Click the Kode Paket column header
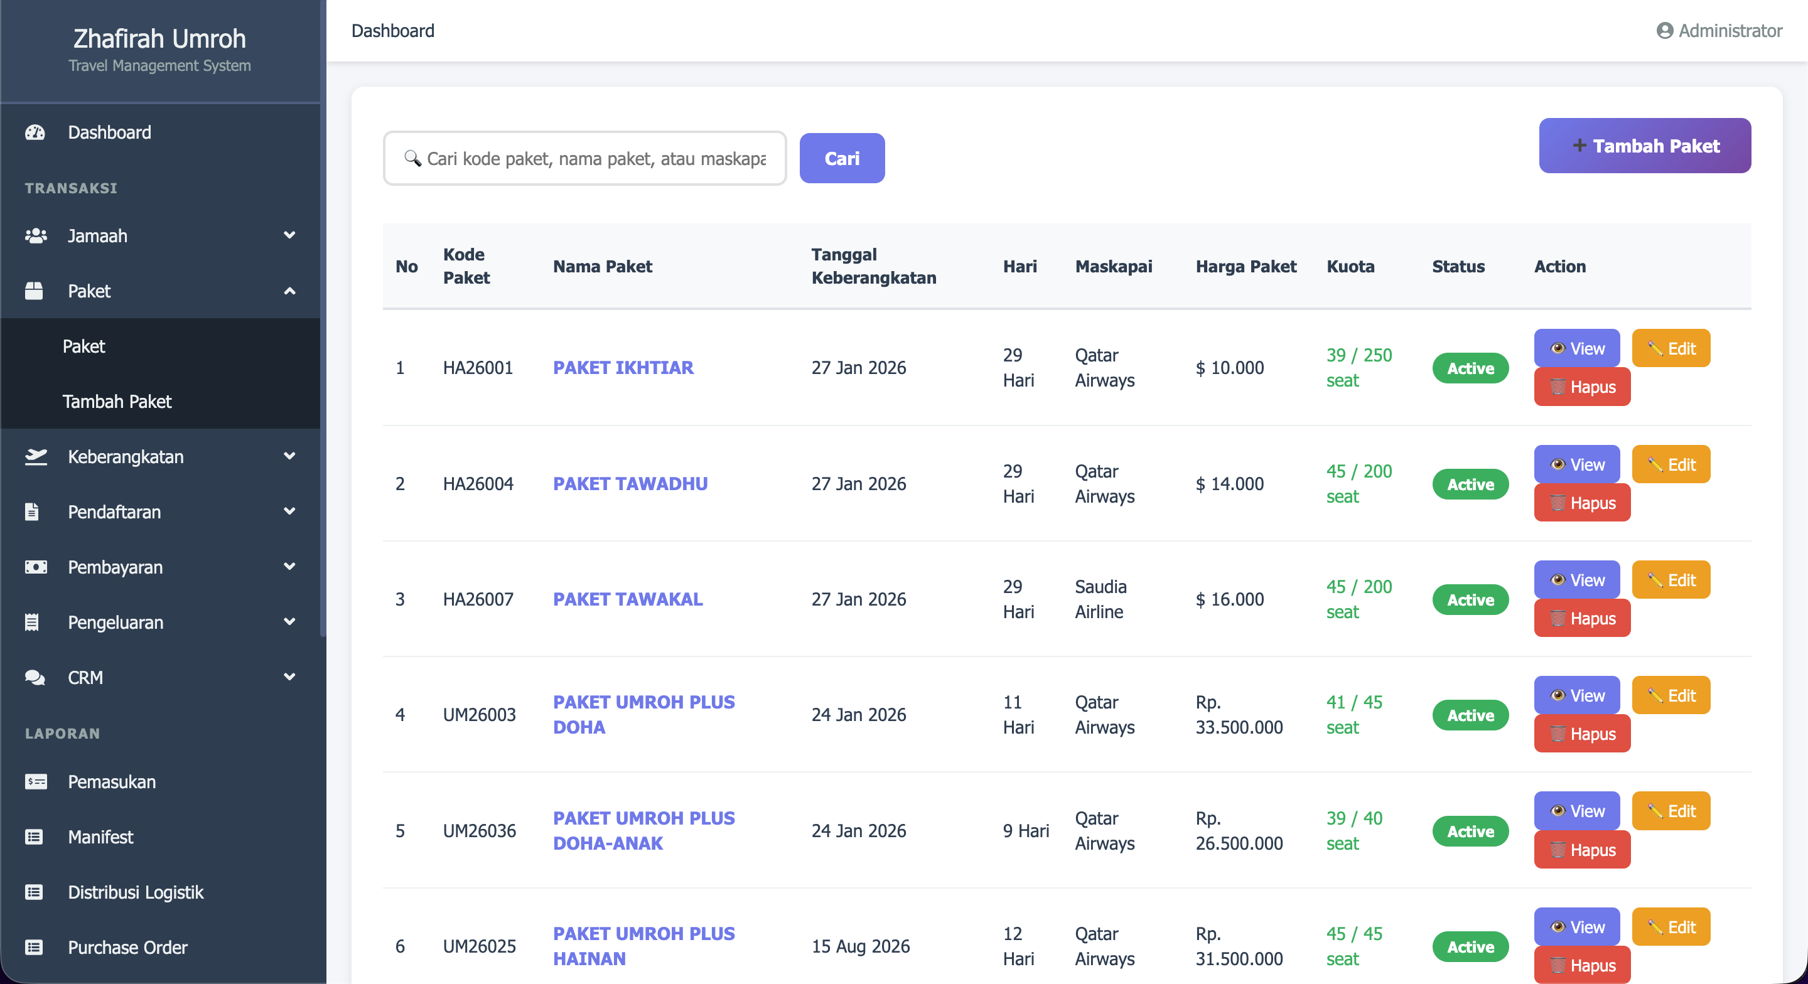This screenshot has width=1808, height=984. (x=466, y=266)
